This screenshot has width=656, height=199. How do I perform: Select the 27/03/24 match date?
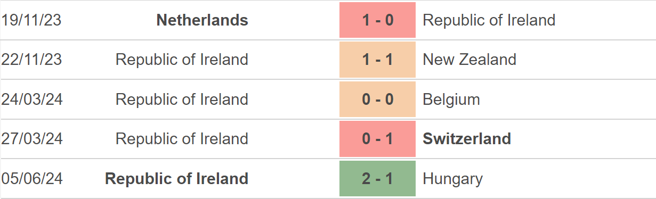31,139
